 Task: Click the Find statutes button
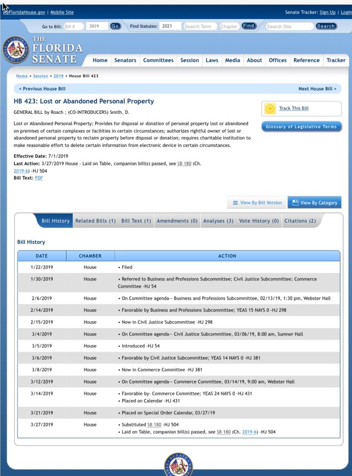pyautogui.click(x=249, y=26)
